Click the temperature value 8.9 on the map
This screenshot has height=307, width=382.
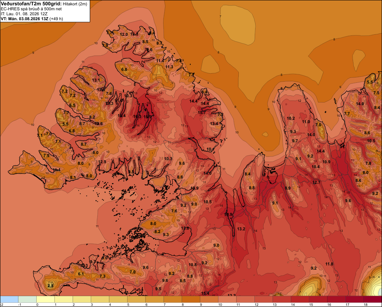click(288, 188)
